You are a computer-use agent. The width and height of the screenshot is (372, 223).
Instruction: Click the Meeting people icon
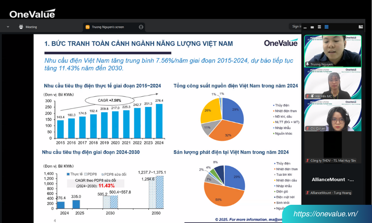point(21,27)
